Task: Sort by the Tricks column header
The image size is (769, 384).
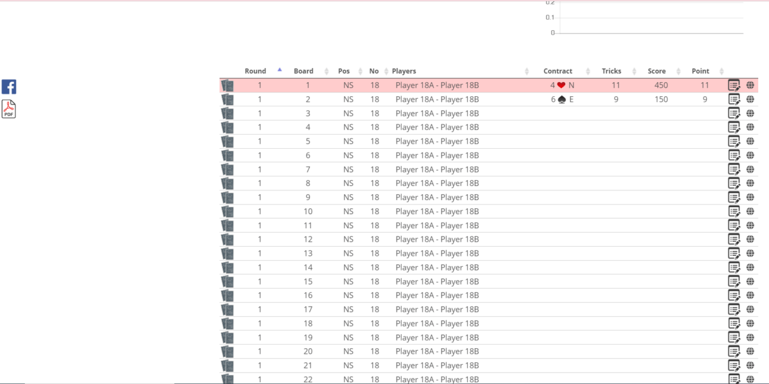Action: coord(611,71)
